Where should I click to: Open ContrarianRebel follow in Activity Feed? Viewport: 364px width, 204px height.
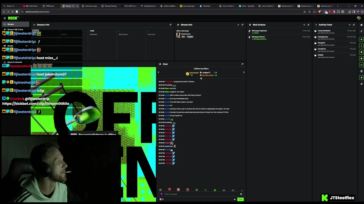[324, 31]
